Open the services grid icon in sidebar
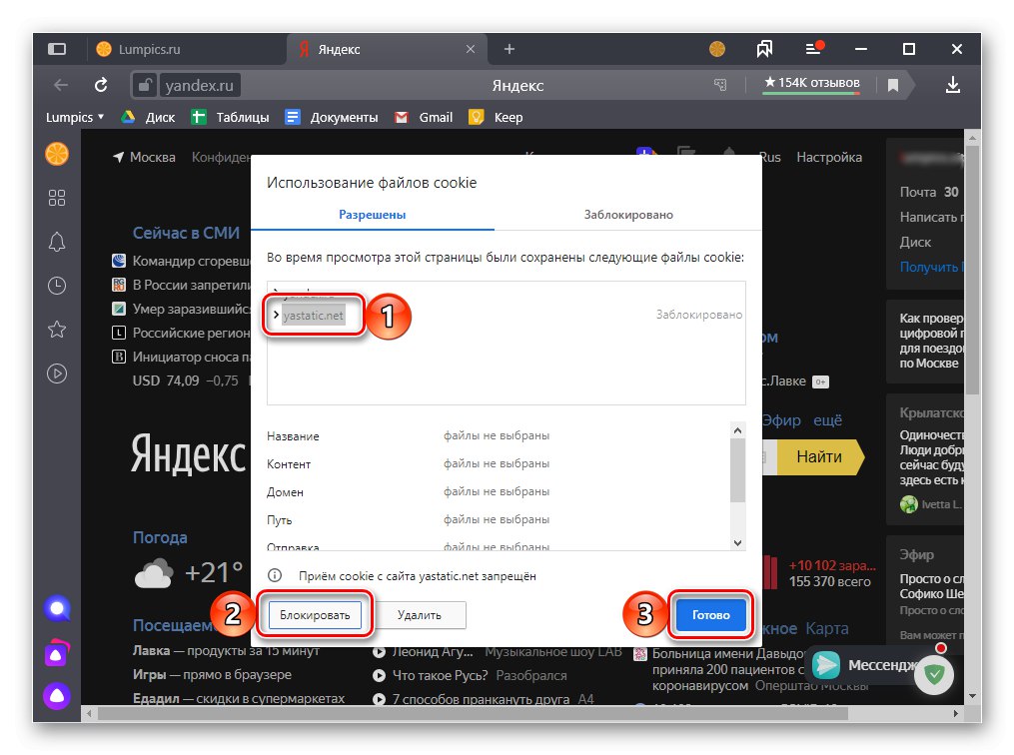Screen dimensions: 1014x755 [57, 198]
